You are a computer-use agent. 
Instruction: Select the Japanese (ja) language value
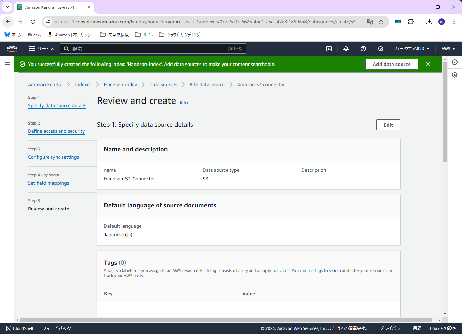pos(118,235)
